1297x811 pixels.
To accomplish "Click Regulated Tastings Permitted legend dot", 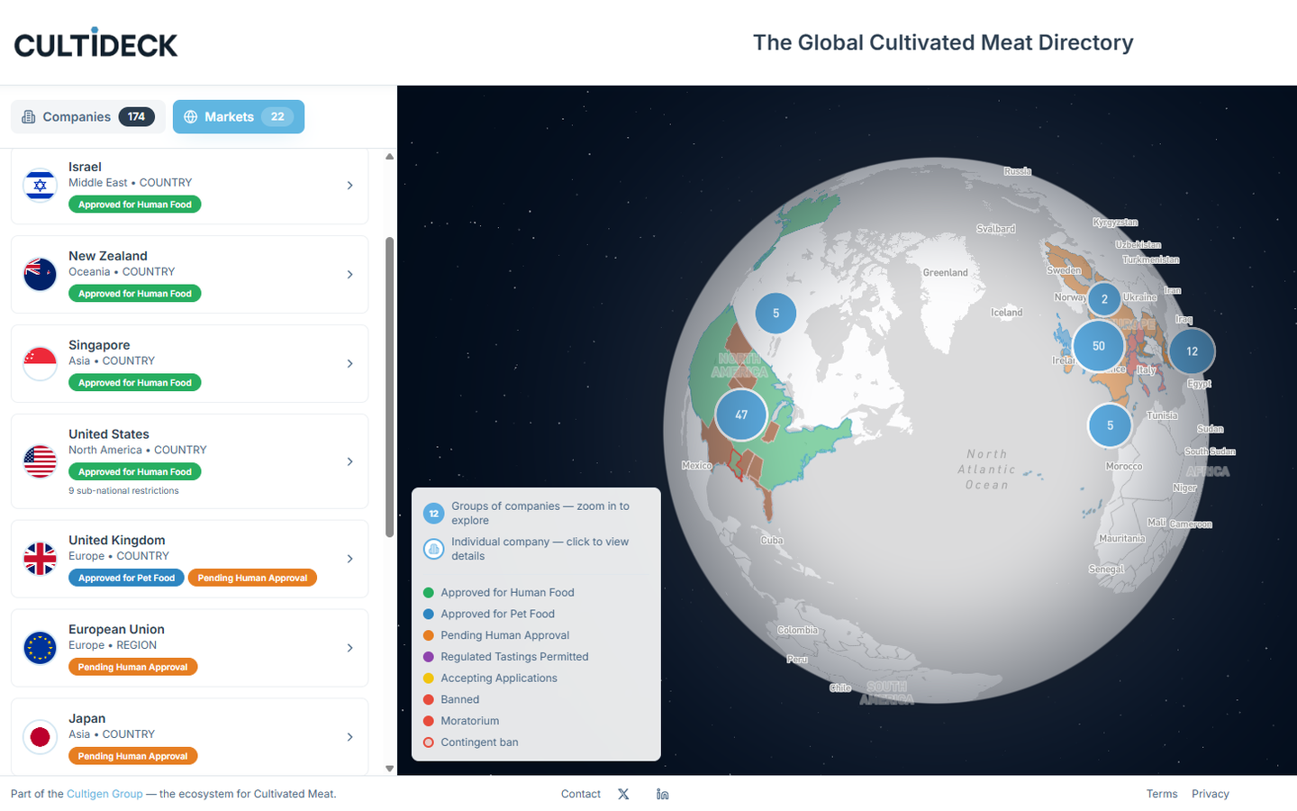I will (x=429, y=657).
